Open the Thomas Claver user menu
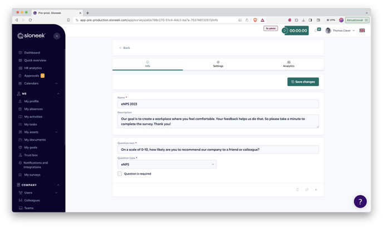The height and width of the screenshot is (228, 383). click(x=340, y=31)
